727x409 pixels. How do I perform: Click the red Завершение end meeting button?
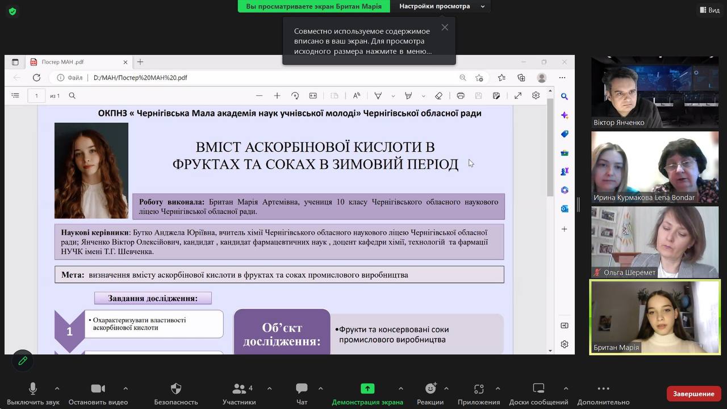coord(693,394)
